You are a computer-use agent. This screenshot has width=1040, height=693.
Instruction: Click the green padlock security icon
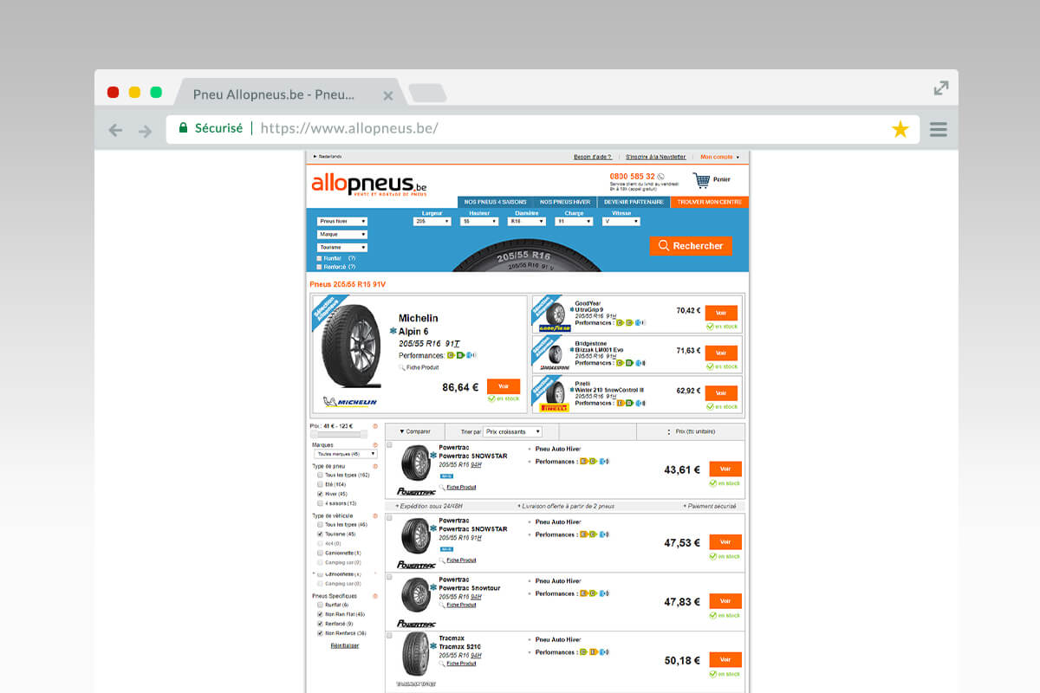(x=183, y=128)
